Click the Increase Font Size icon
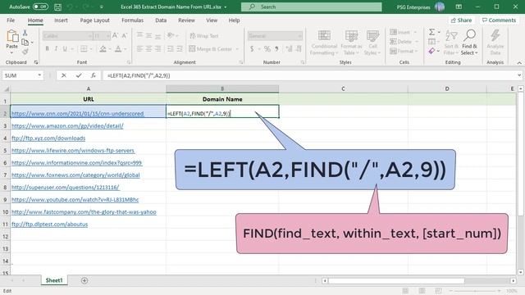The image size is (525, 295). [x=115, y=35]
